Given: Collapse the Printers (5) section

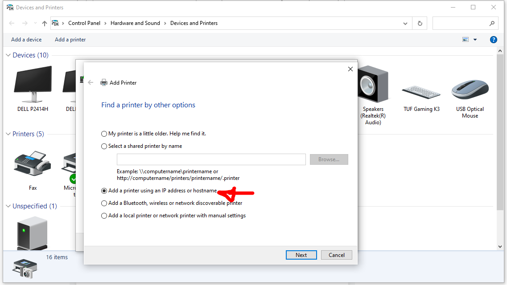Looking at the screenshot, I should pyautogui.click(x=8, y=134).
